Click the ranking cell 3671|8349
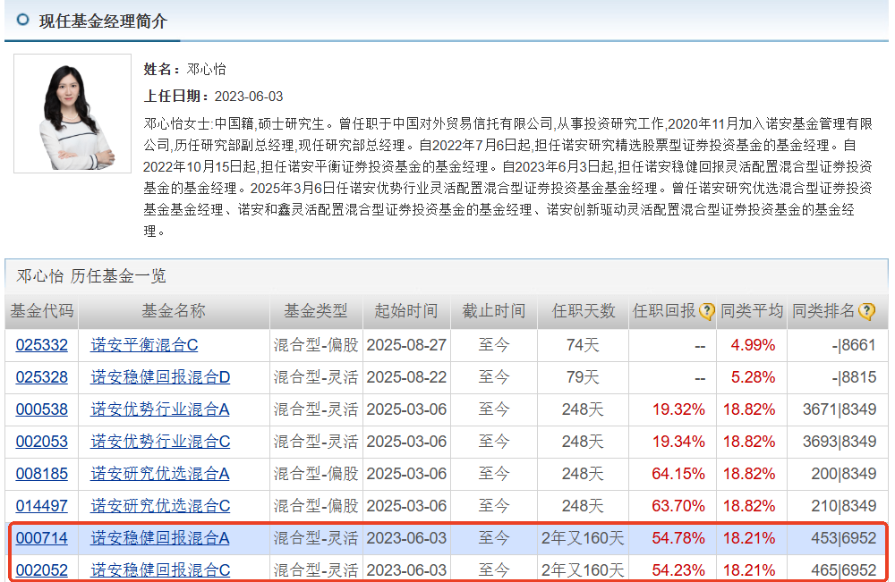 [840, 409]
